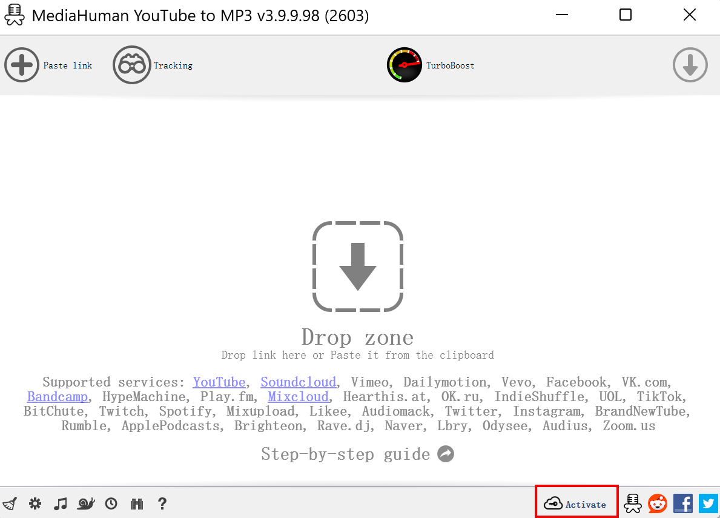This screenshot has width=720, height=518.
Task: Click the Soundcloud link
Action: click(x=298, y=382)
